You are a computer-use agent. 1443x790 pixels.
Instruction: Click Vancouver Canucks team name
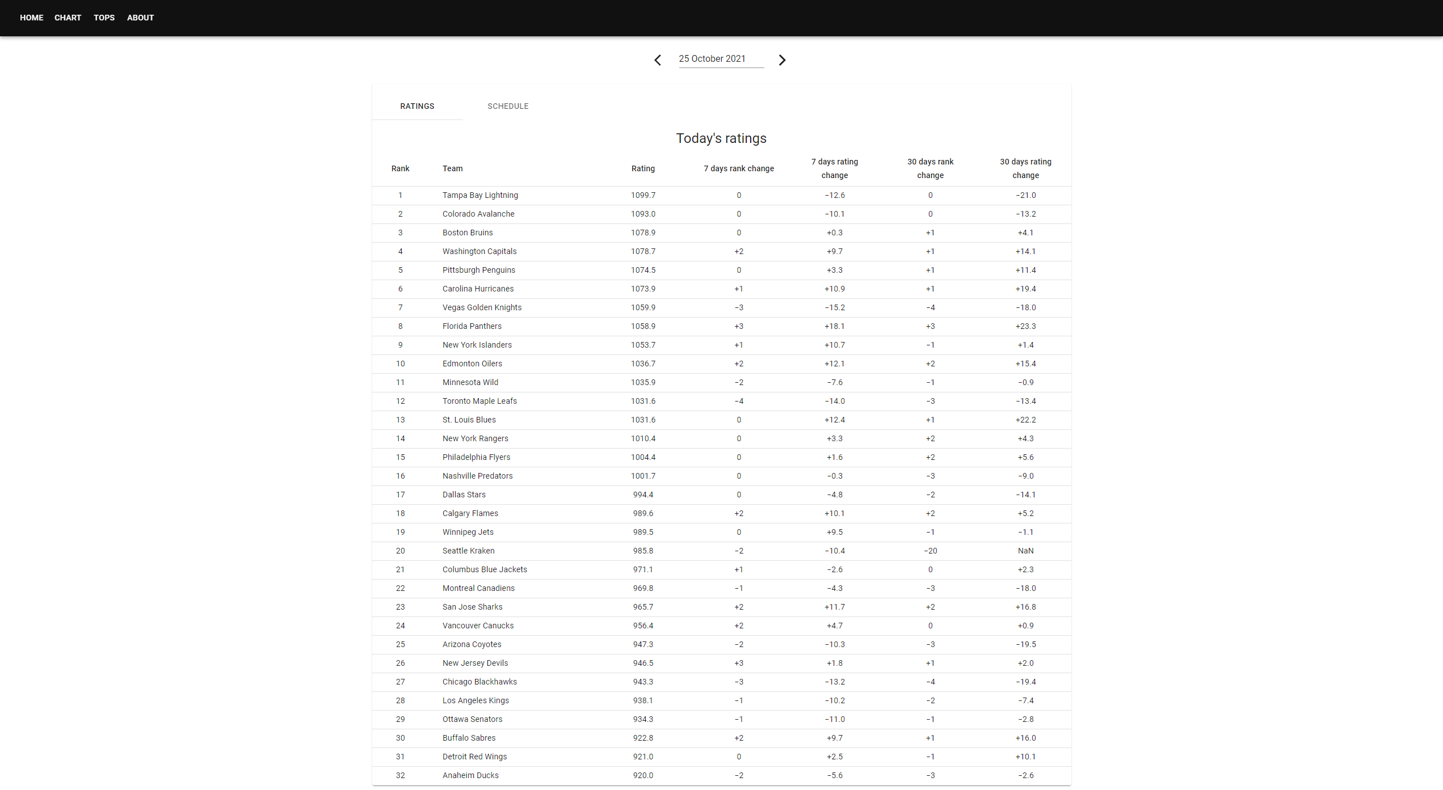[478, 626]
